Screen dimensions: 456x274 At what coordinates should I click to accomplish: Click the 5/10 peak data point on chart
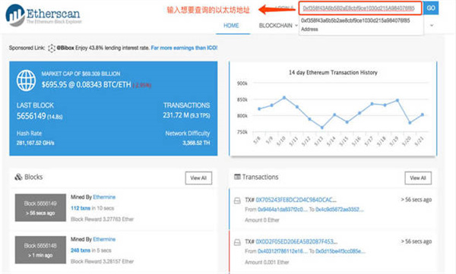click(284, 98)
